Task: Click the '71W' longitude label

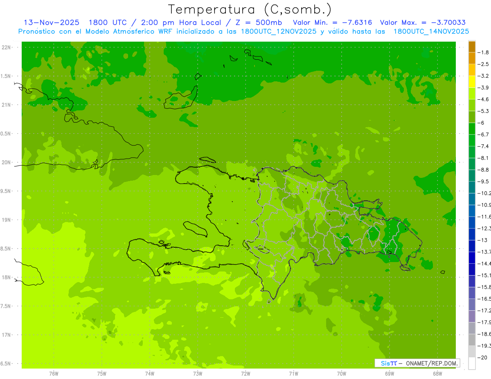Action: [293, 373]
